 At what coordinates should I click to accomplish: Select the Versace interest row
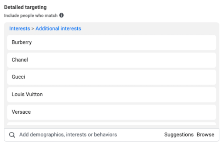tap(112, 112)
